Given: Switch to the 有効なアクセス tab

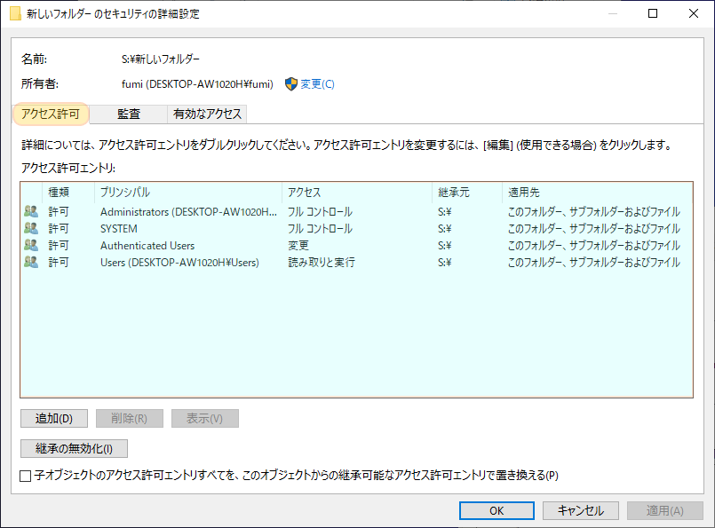Looking at the screenshot, I should pos(207,114).
